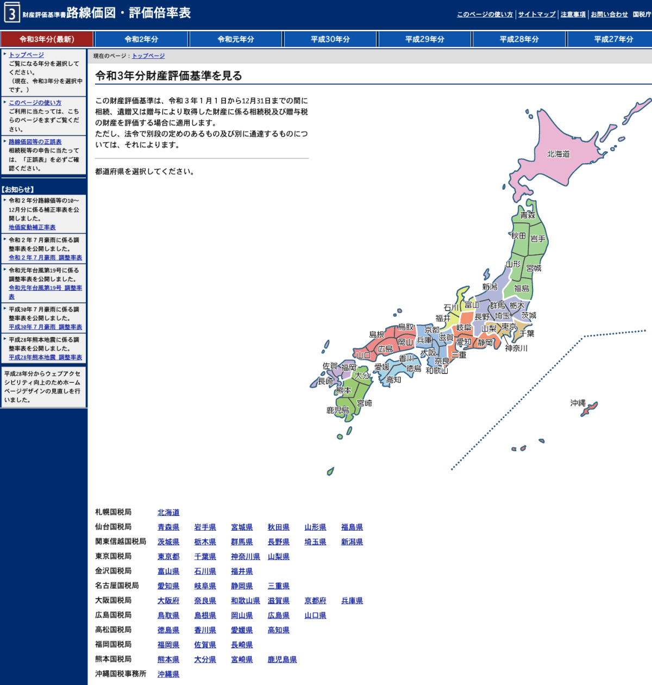Open the 令和2年分 tab
Screen dimensions: 652x685
pyautogui.click(x=141, y=39)
